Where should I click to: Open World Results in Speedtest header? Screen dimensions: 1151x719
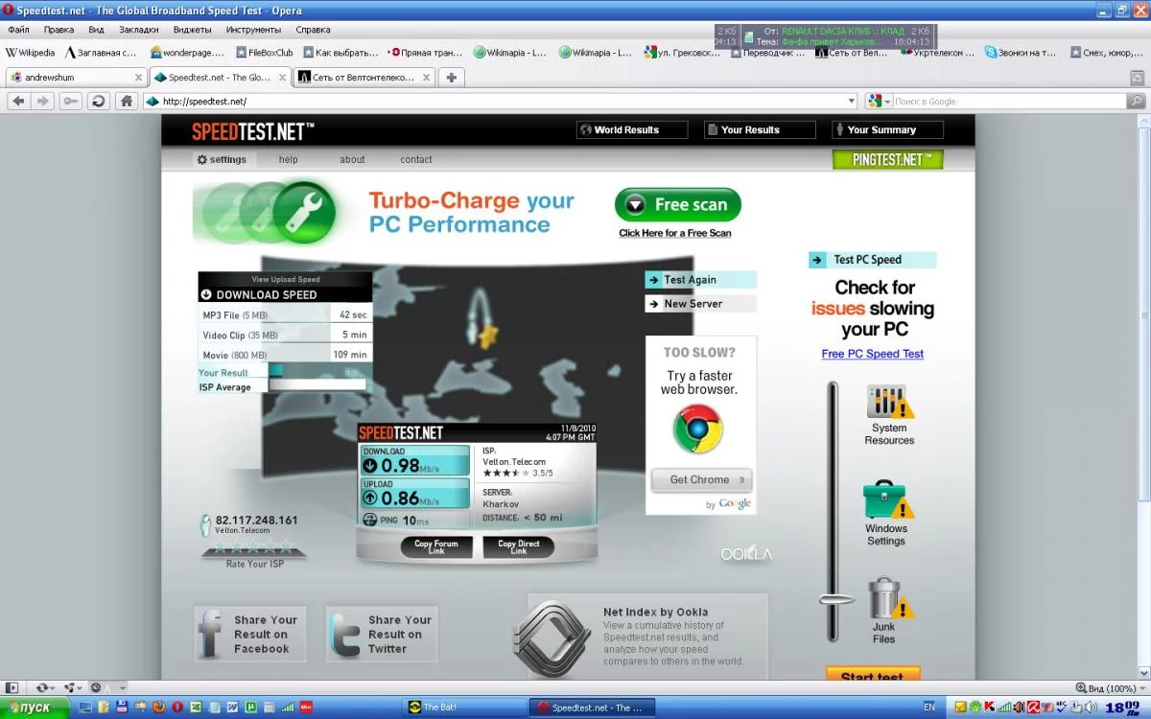click(632, 130)
